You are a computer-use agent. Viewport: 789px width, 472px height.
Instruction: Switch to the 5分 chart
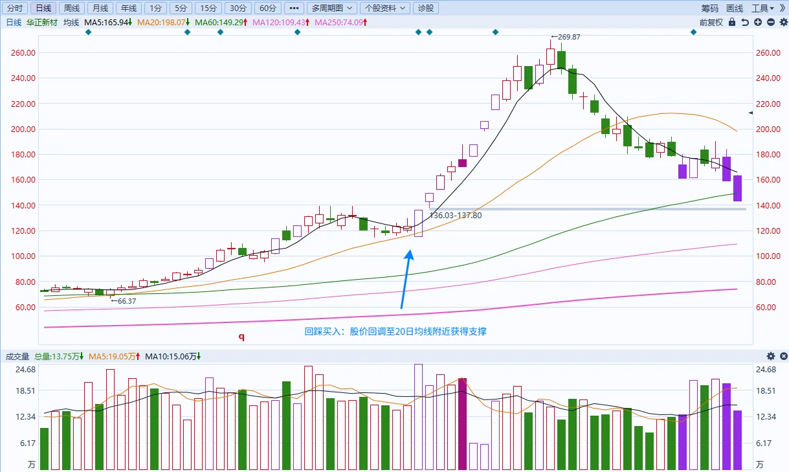click(181, 8)
